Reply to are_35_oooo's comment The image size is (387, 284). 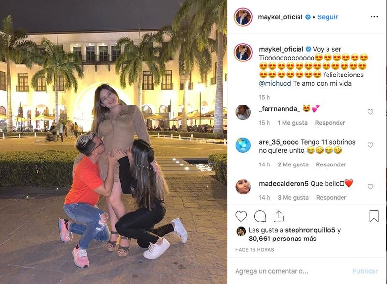tap(331, 164)
